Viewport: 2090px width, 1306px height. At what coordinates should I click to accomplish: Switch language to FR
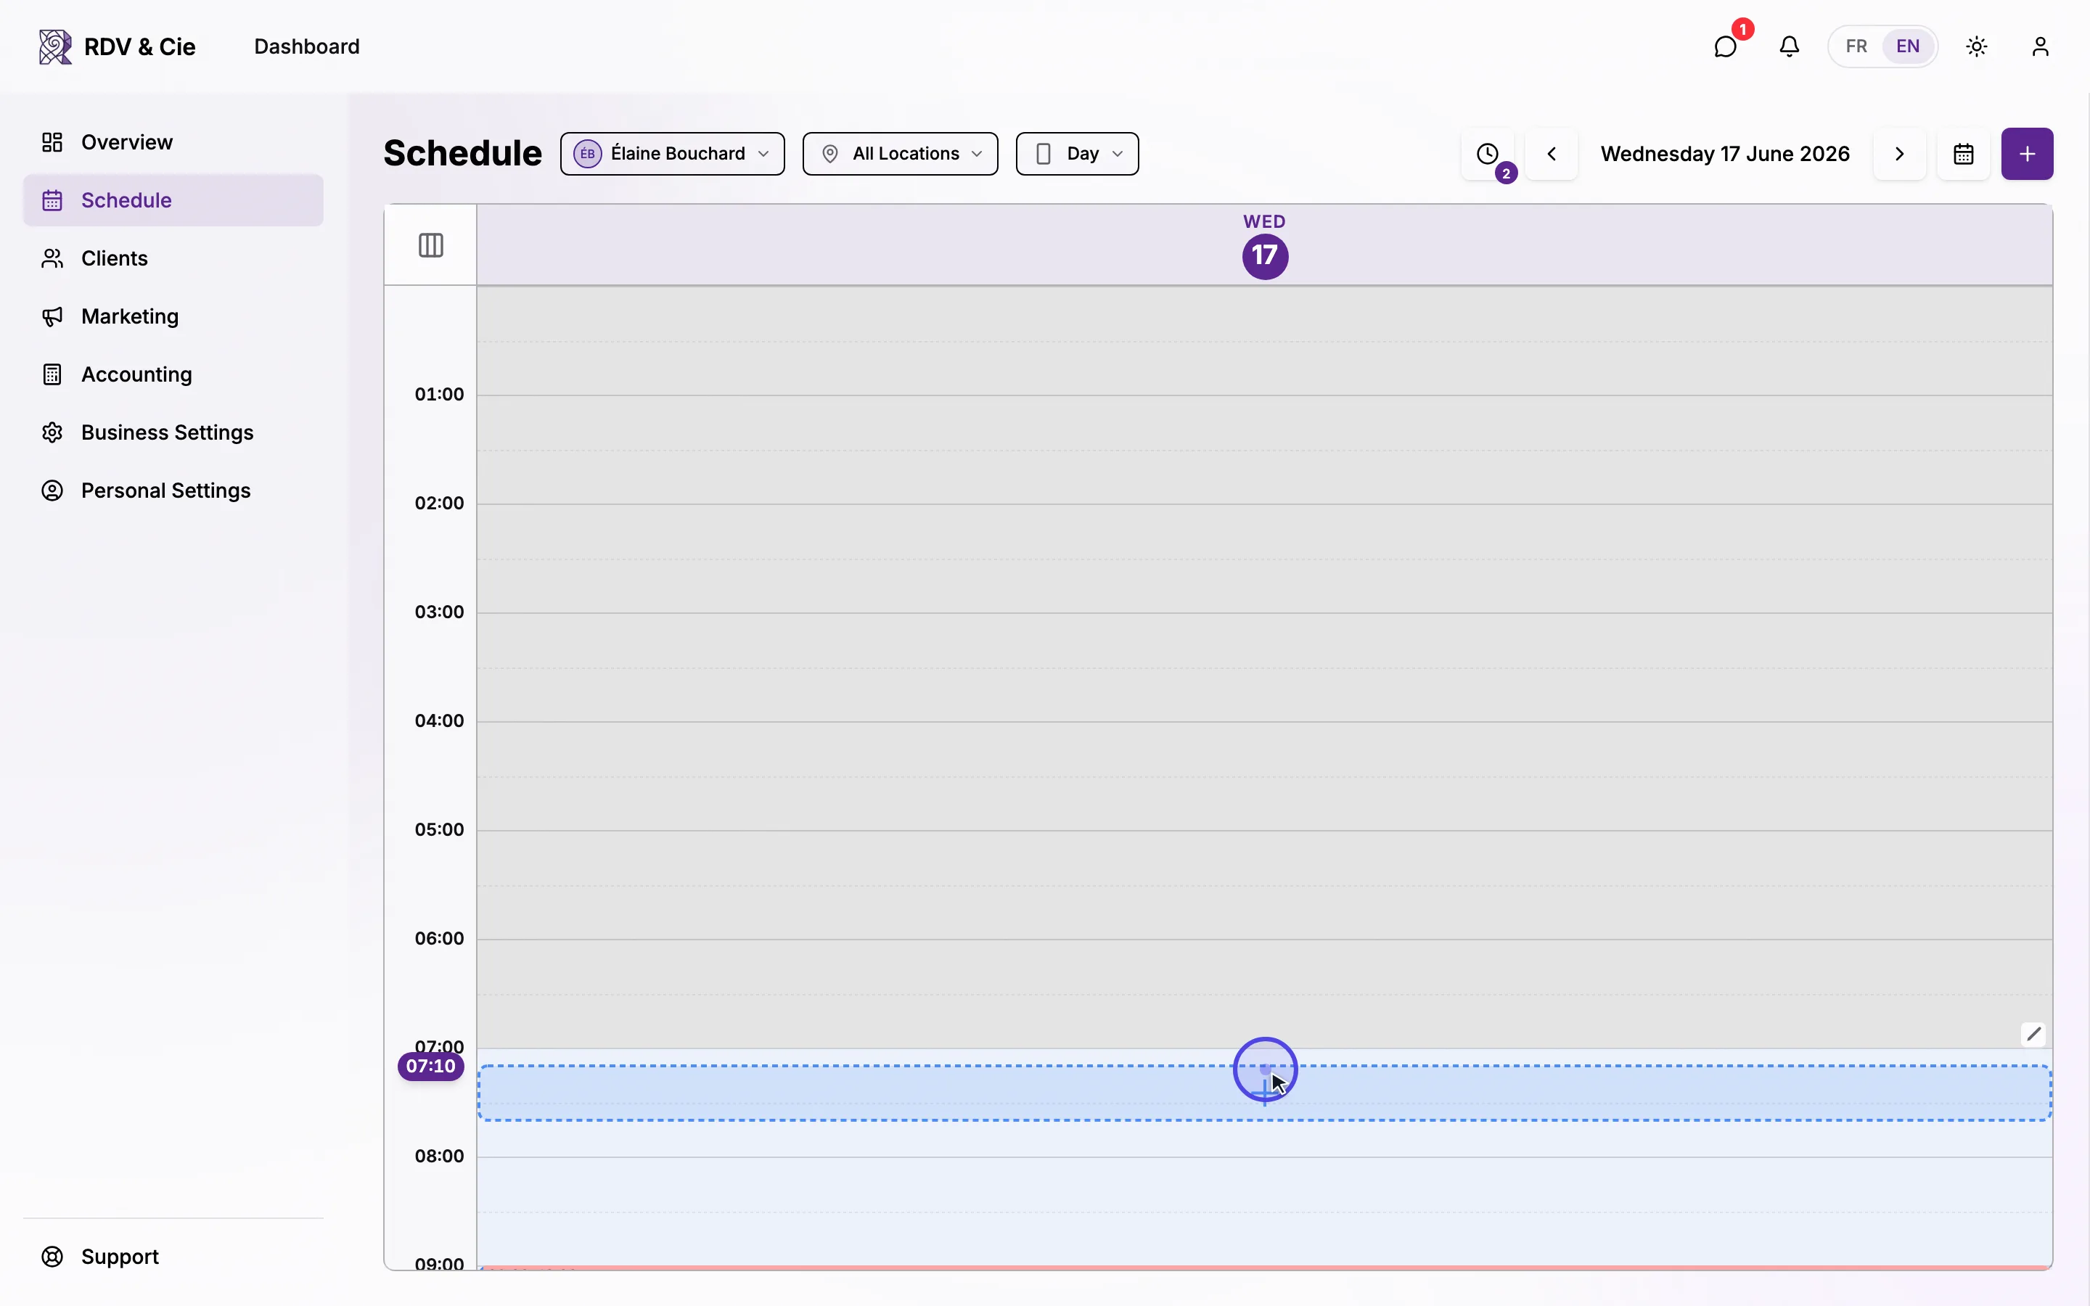pyautogui.click(x=1856, y=46)
